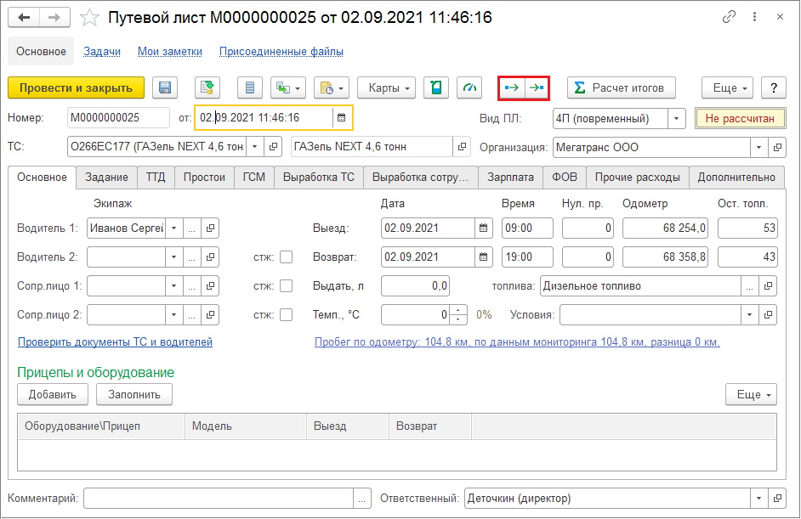Viewport: 801px width, 519px height.
Task: Click the fuel canister icon in toolbar
Action: click(436, 87)
